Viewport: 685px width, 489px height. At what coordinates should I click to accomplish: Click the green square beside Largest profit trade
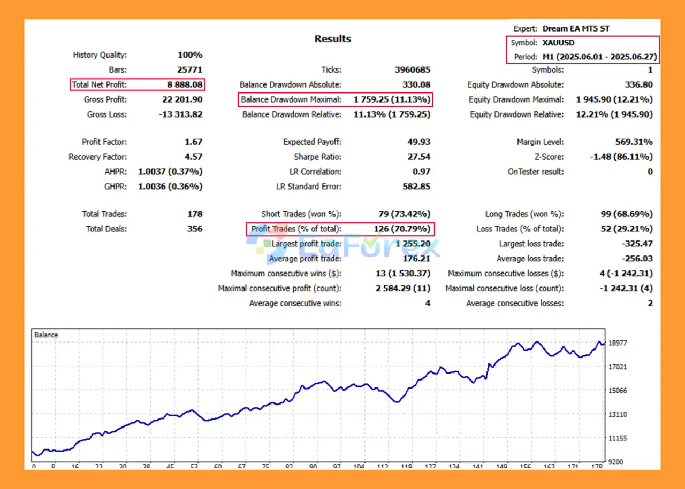point(267,244)
